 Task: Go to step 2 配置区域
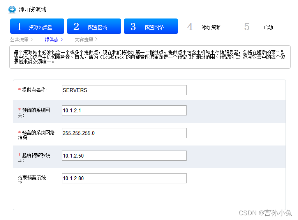click(94, 26)
